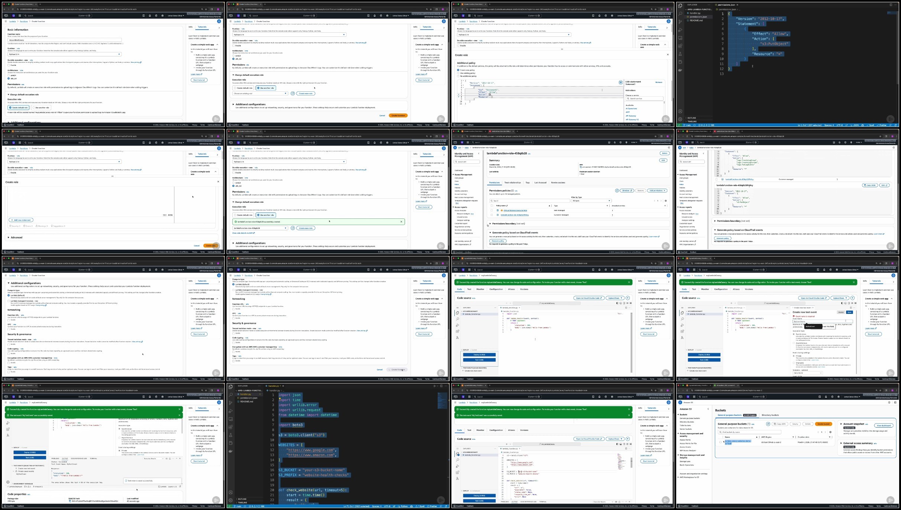This screenshot has height=510, width=901.
Task: Open the Filter by Type dropdown
Action: pos(591,201)
